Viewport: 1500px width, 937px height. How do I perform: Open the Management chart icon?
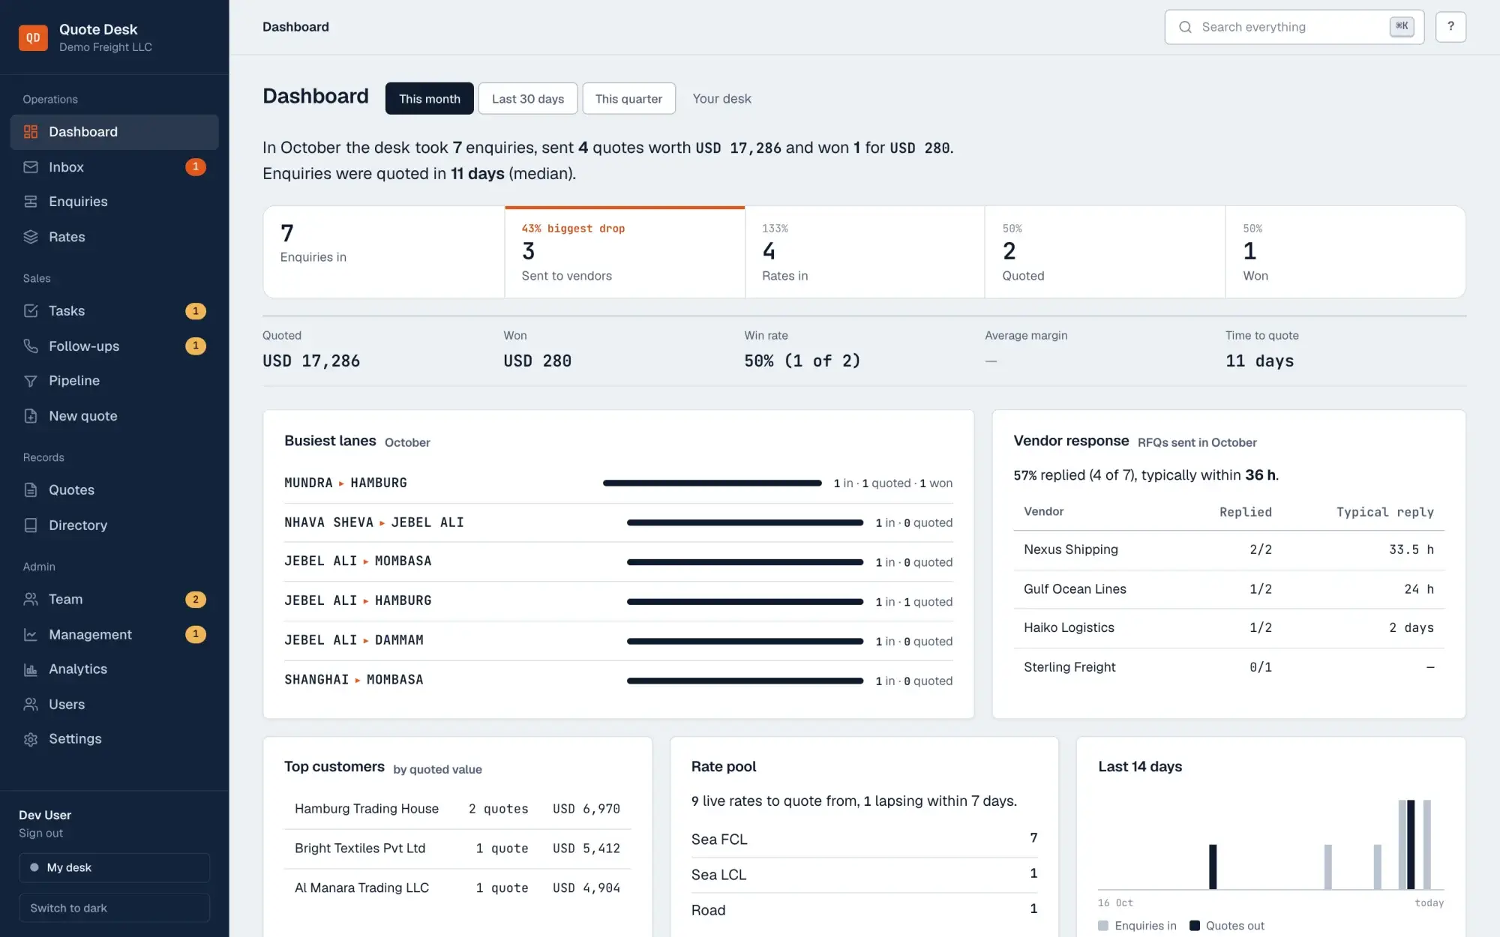click(31, 635)
